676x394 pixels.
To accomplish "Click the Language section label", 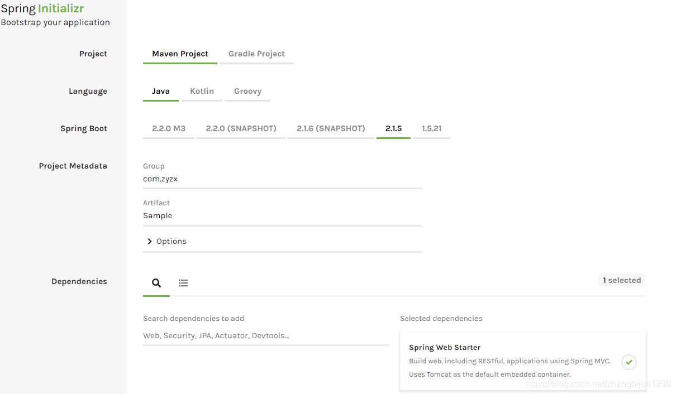I will pyautogui.click(x=88, y=92).
